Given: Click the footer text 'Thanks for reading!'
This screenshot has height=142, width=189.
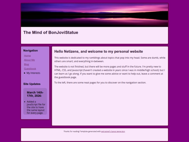Looking at the screenshot, I should tap(71, 131).
